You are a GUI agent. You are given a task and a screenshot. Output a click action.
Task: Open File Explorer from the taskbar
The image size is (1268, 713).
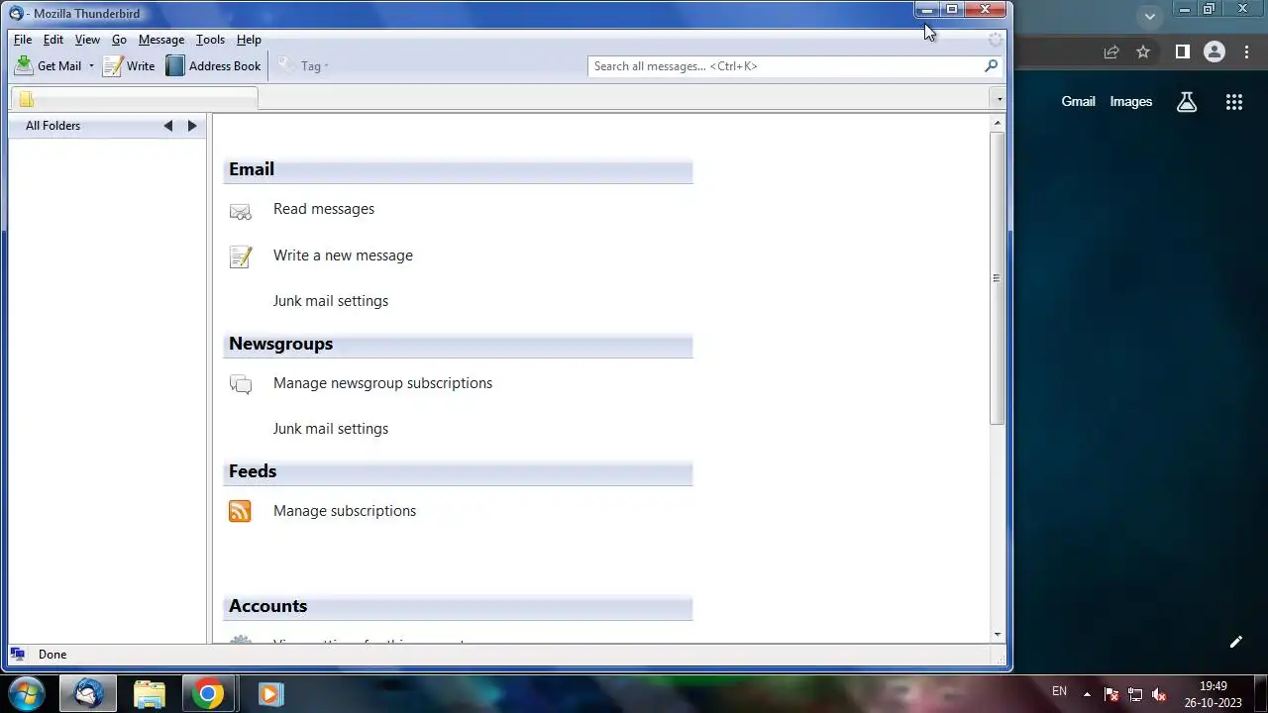(x=150, y=693)
